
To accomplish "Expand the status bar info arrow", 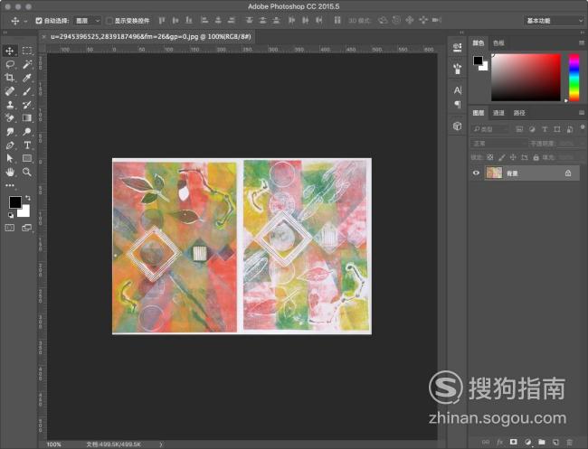I will coord(161,444).
